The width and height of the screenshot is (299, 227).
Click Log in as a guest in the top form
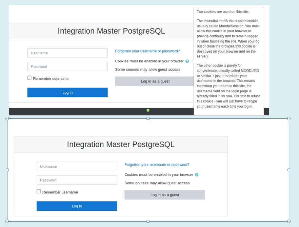click(155, 81)
